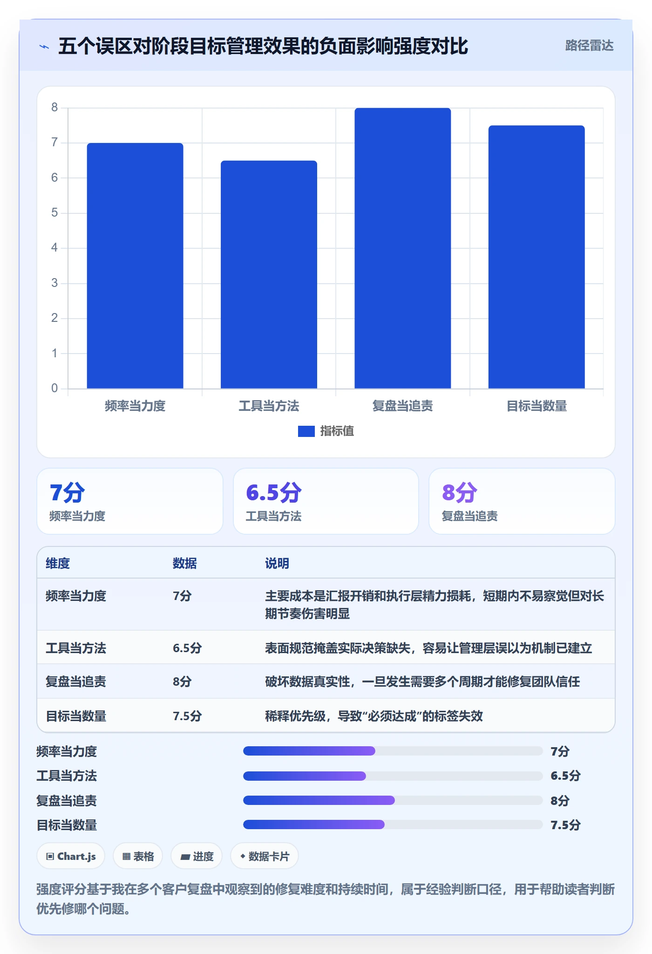Viewport: 652px width, 954px height.
Task: Click the footnote paragraph starting with 强度评分
Action: 326,899
